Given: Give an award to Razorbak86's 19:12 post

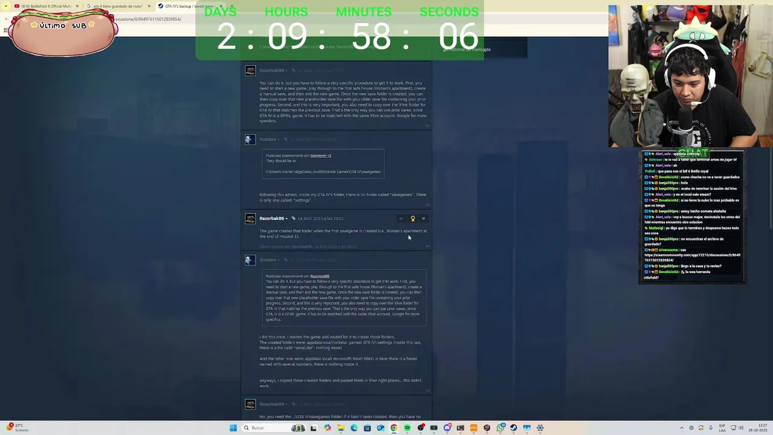Looking at the screenshot, I should pyautogui.click(x=412, y=219).
